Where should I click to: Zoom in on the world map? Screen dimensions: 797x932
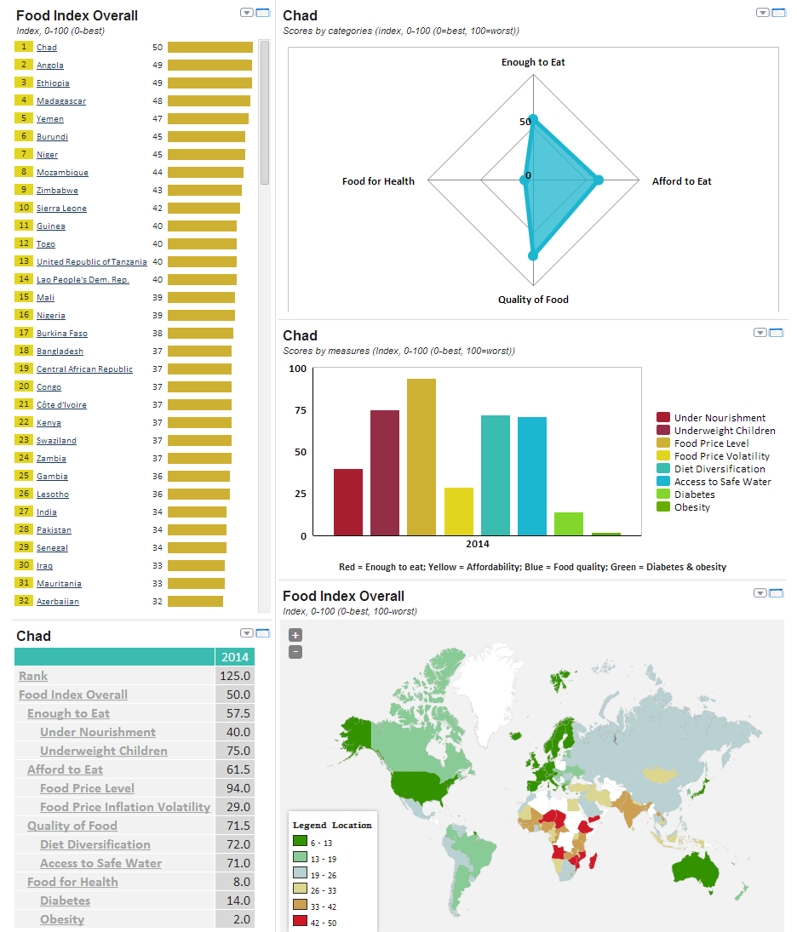[295, 635]
